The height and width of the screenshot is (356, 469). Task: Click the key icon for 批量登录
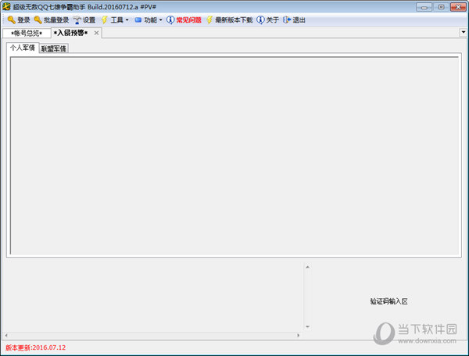38,20
